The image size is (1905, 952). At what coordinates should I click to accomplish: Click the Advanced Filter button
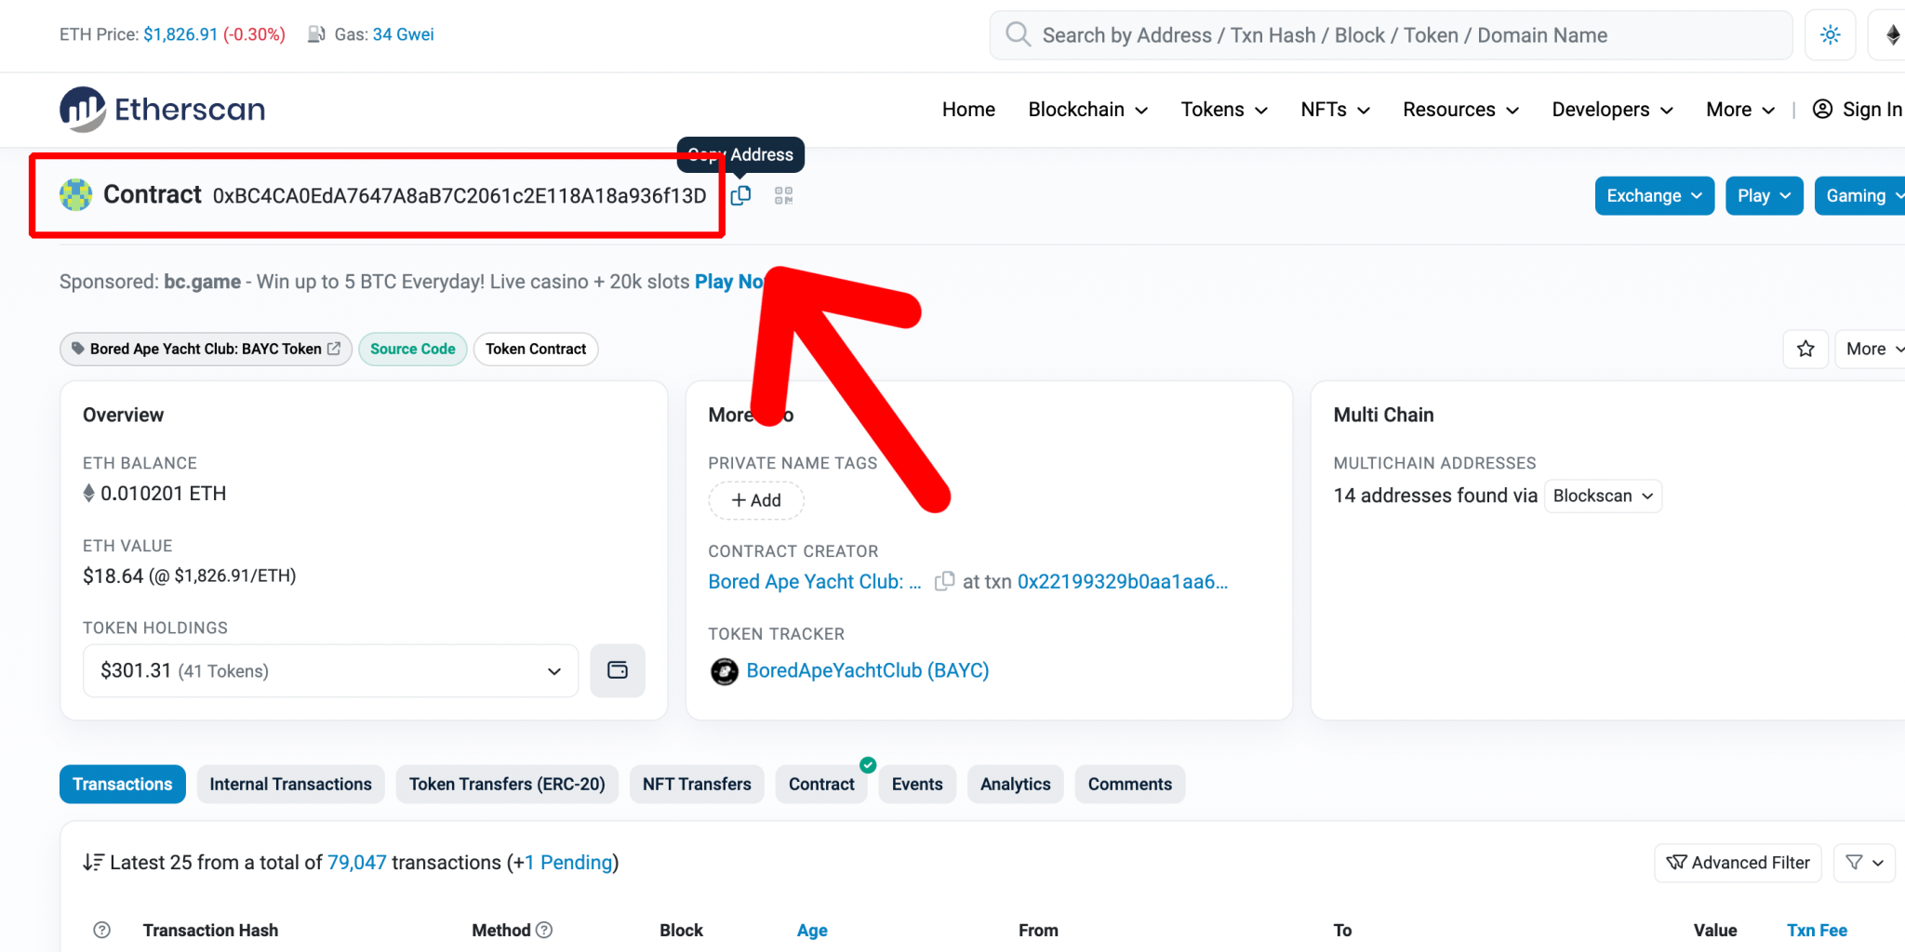tap(1738, 863)
